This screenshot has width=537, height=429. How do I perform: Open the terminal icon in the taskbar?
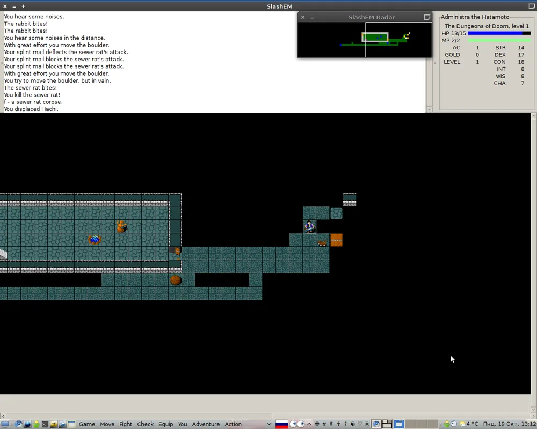[45, 424]
